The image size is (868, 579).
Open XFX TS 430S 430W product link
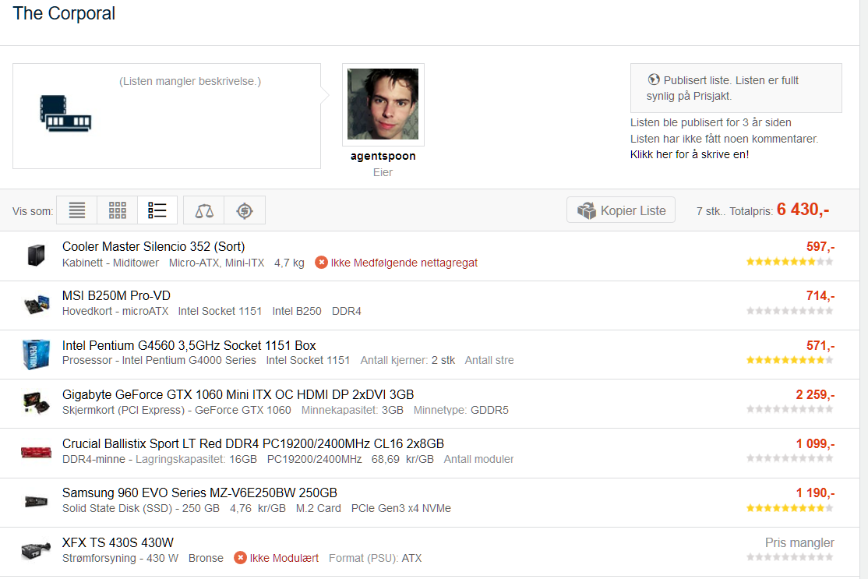(118, 542)
